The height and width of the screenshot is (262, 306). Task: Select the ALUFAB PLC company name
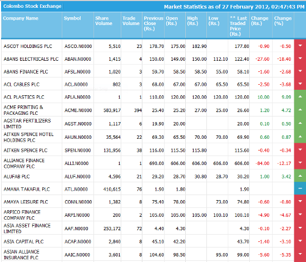[x=17, y=177]
